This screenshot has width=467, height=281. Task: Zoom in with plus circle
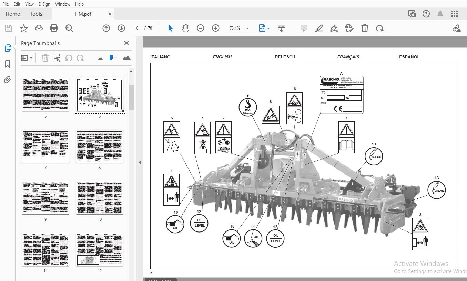pyautogui.click(x=216, y=28)
